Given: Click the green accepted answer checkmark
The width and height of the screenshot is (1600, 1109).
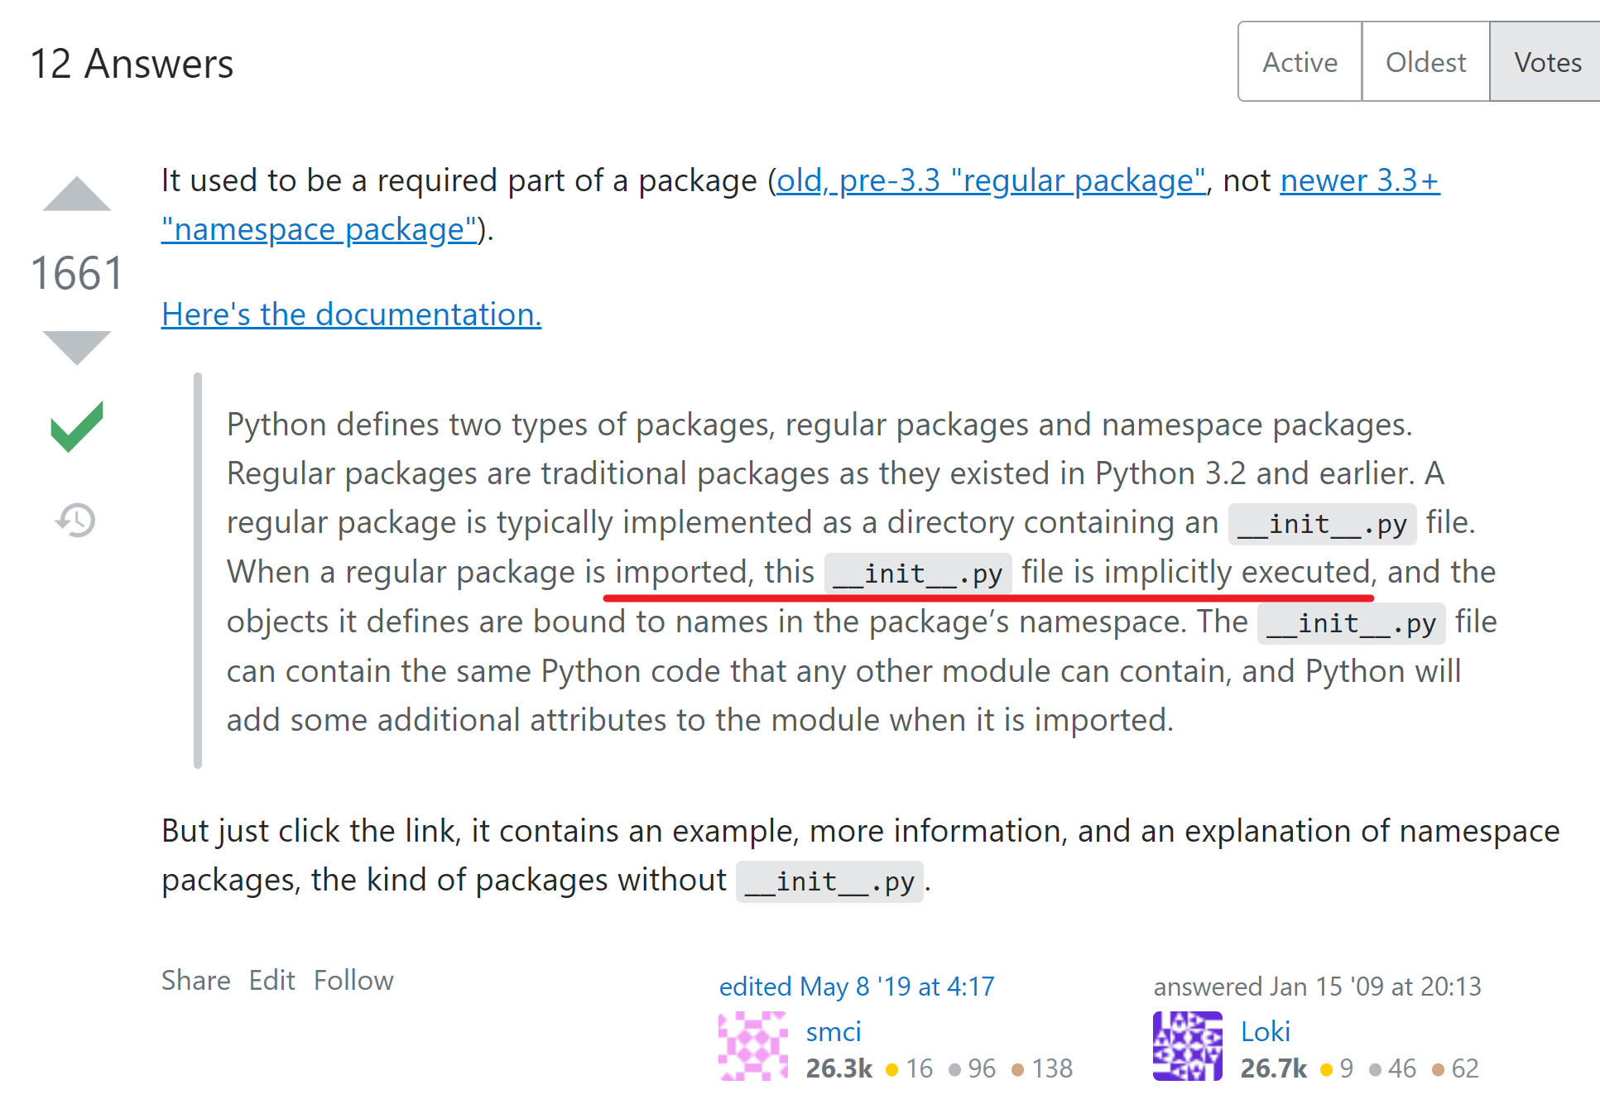Looking at the screenshot, I should (x=76, y=427).
